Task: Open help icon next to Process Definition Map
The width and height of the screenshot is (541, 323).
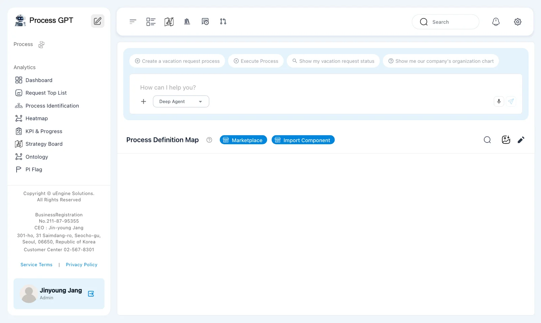Action: tap(209, 140)
